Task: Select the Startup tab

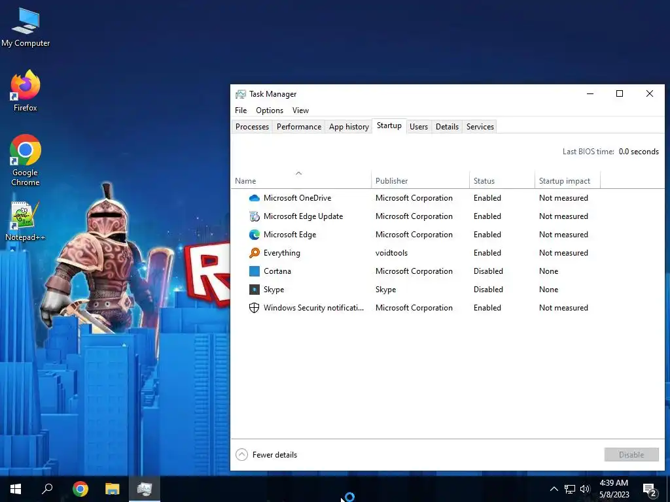Action: click(x=389, y=126)
